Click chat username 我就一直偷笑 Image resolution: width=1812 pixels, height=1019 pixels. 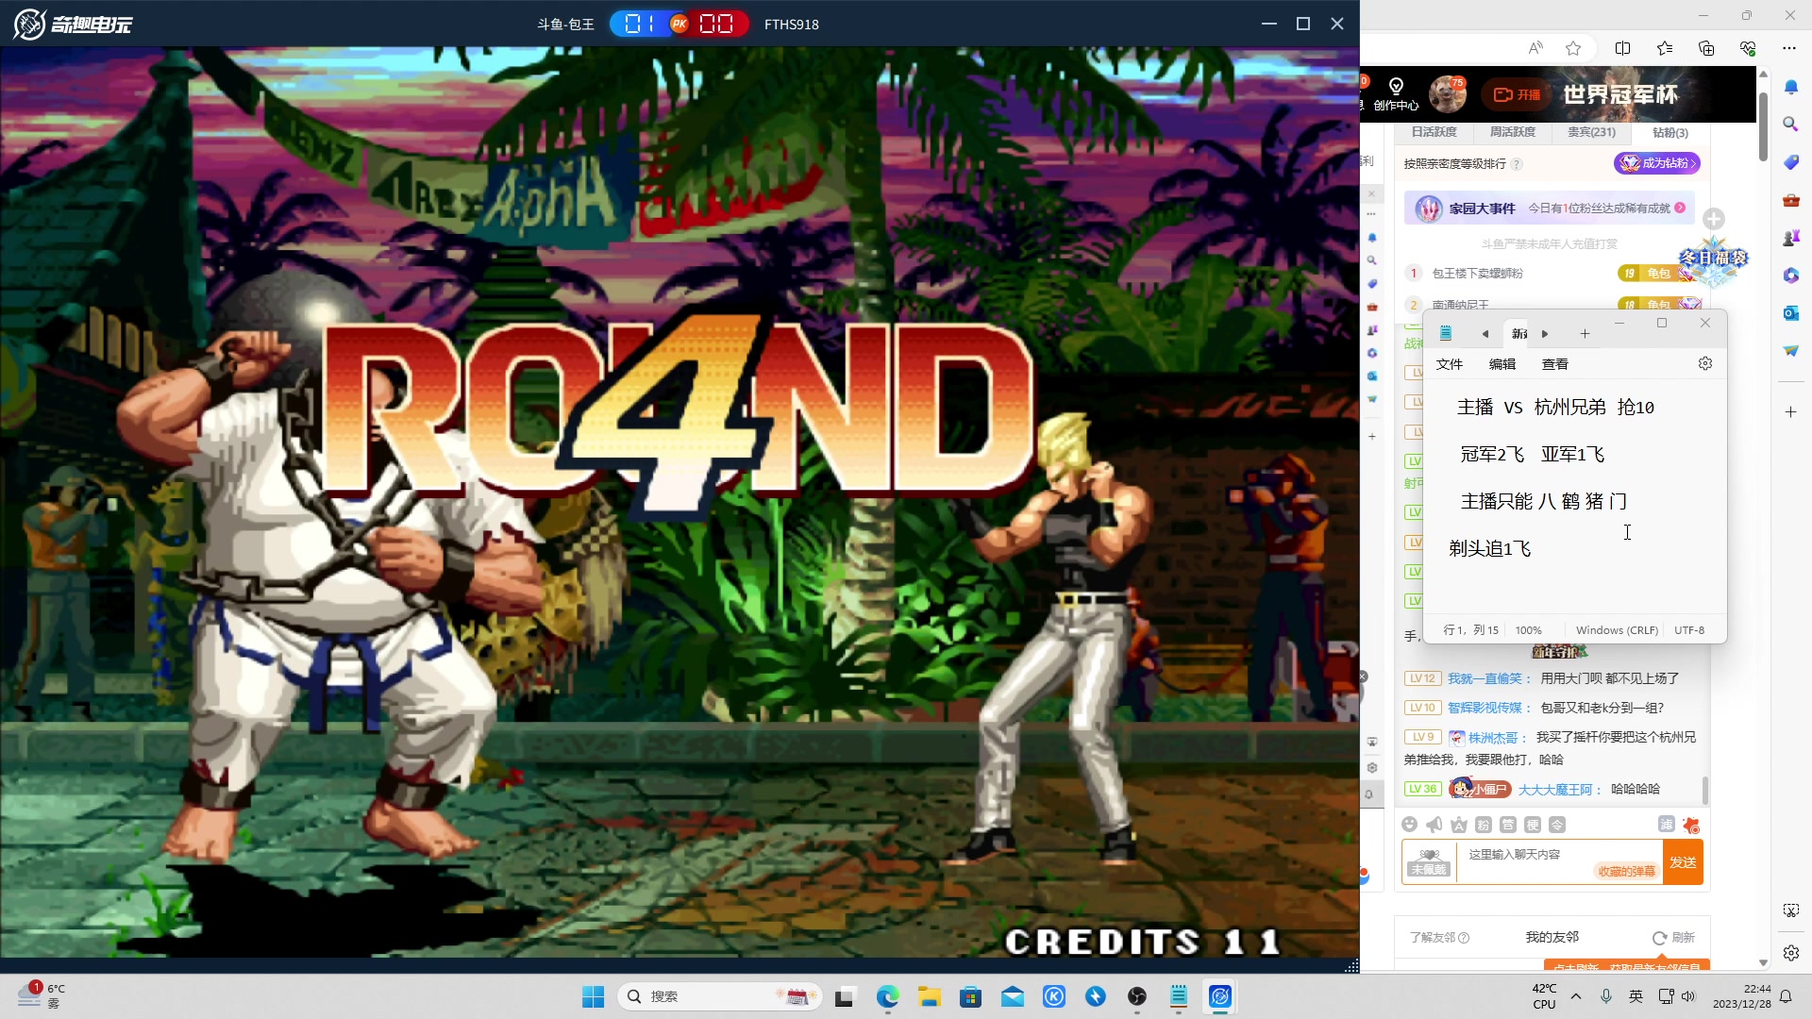1485,678
